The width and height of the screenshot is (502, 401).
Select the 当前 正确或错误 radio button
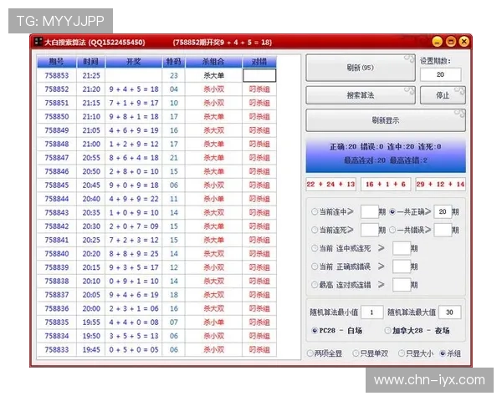[315, 266]
